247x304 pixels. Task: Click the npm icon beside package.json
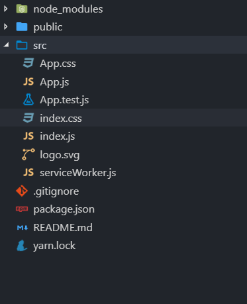click(22, 209)
